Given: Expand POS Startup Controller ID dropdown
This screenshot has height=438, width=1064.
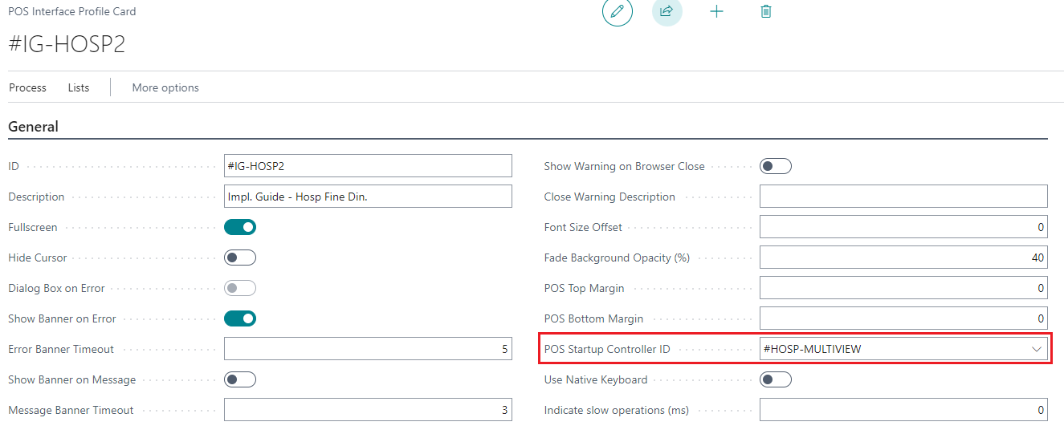Looking at the screenshot, I should pos(1037,349).
